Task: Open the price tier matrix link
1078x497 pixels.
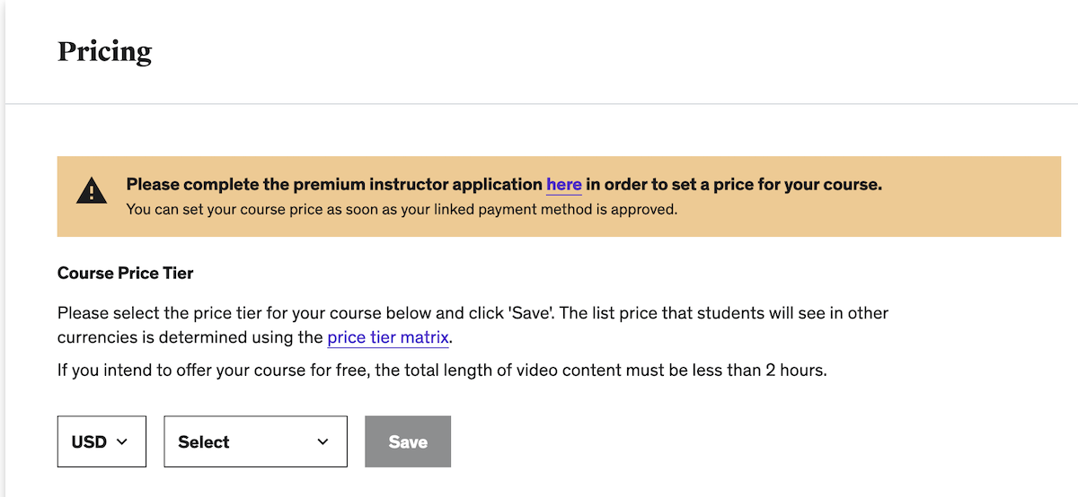Action: point(387,337)
